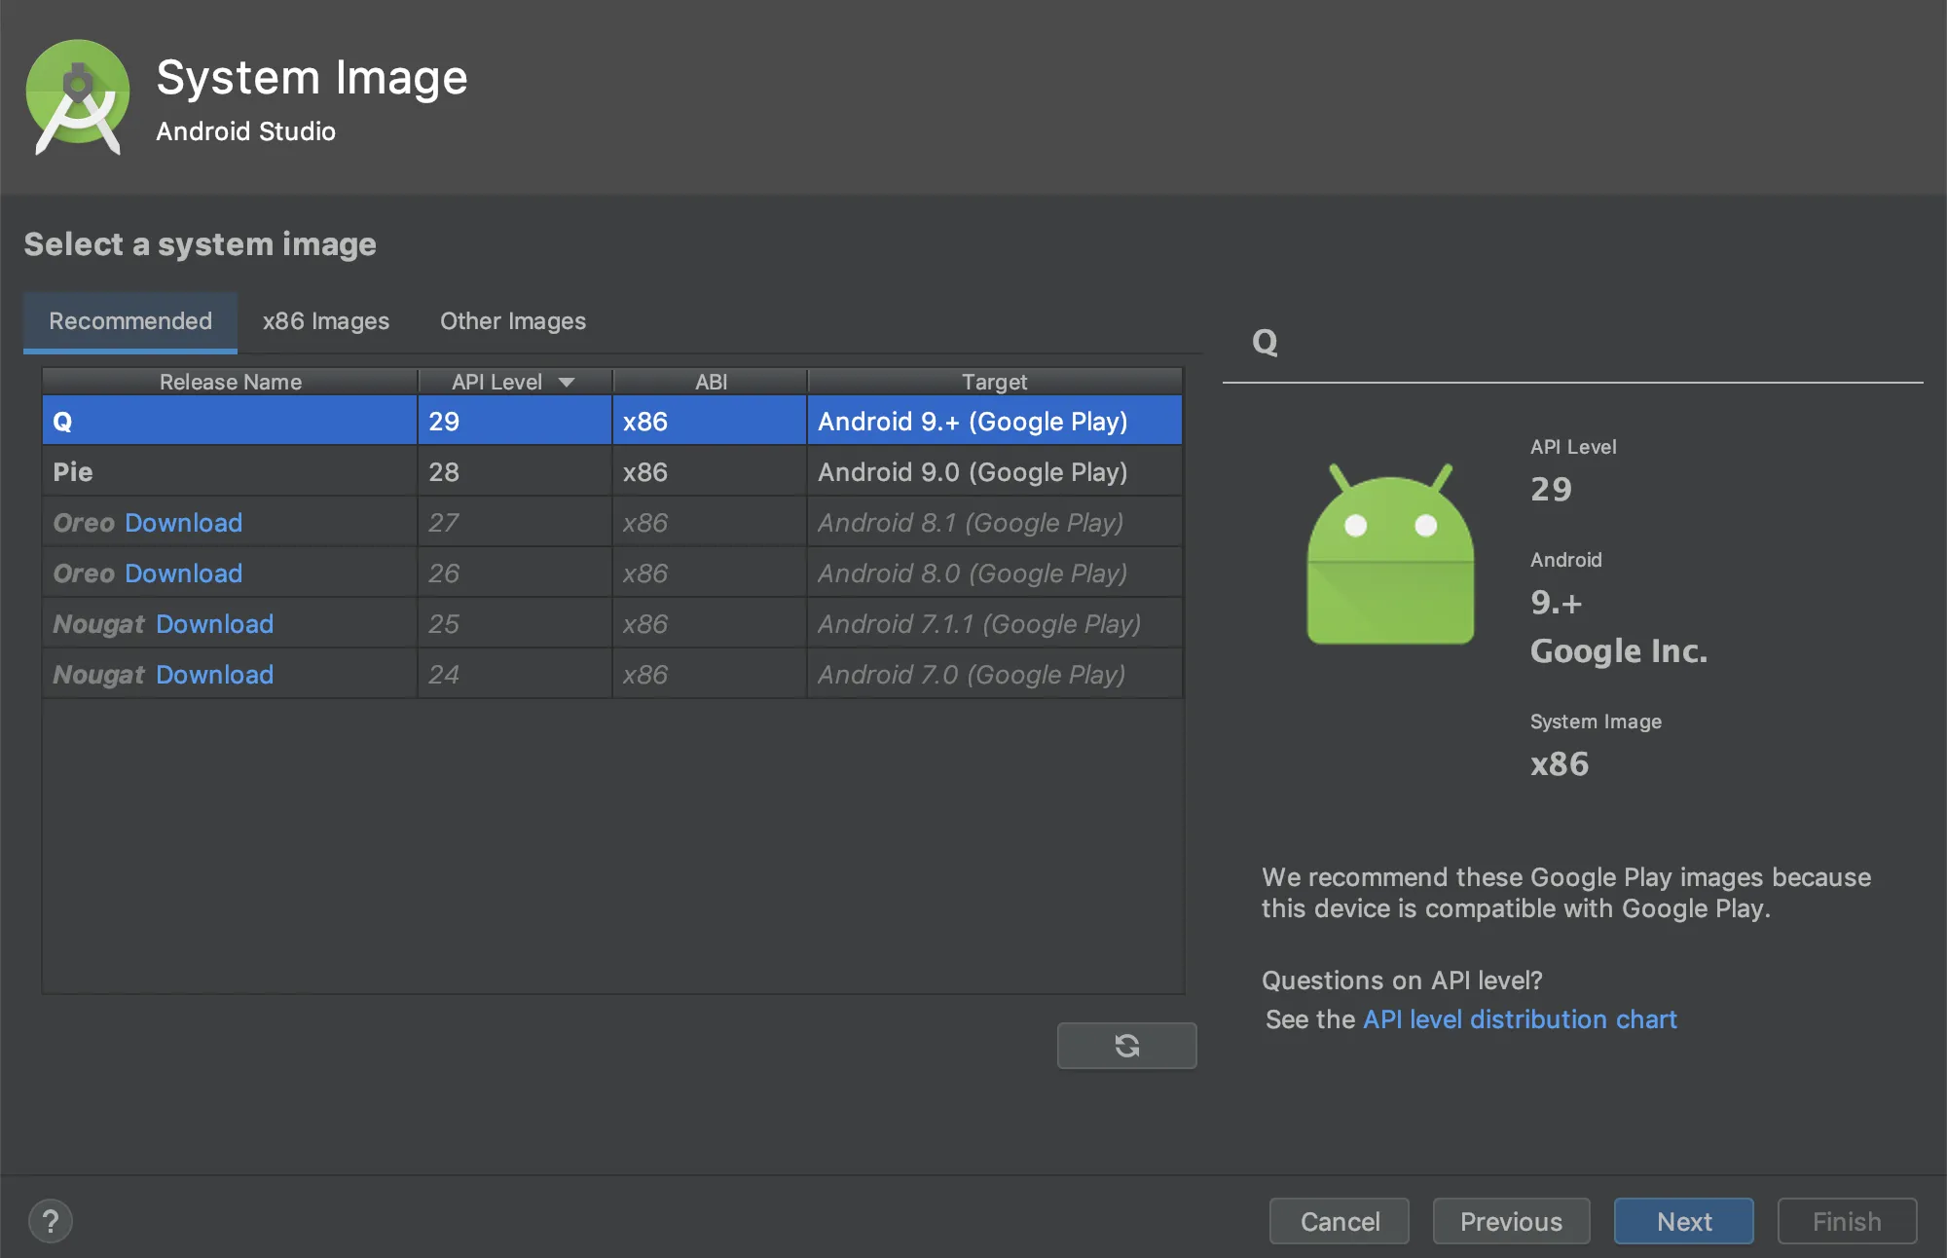This screenshot has width=1947, height=1258.
Task: Download the Nougat API 25 image
Action: pyautogui.click(x=214, y=624)
